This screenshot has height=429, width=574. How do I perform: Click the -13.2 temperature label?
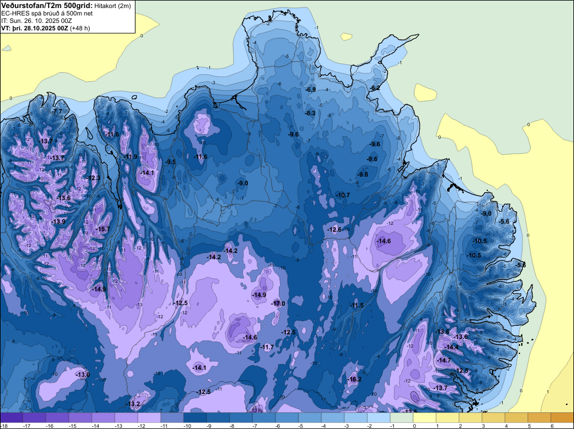point(133,404)
